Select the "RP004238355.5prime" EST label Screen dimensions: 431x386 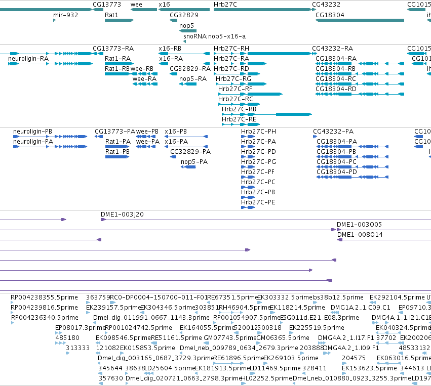point(44,297)
